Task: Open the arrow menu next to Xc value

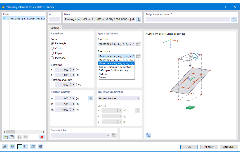Action: (x=74, y=98)
